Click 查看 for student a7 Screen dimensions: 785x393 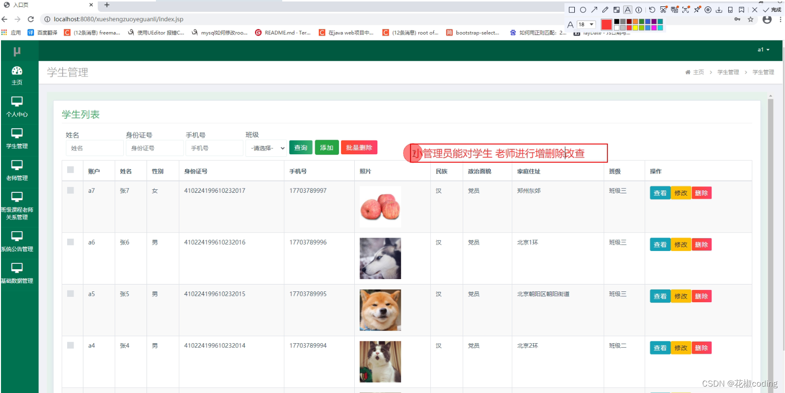coord(660,193)
